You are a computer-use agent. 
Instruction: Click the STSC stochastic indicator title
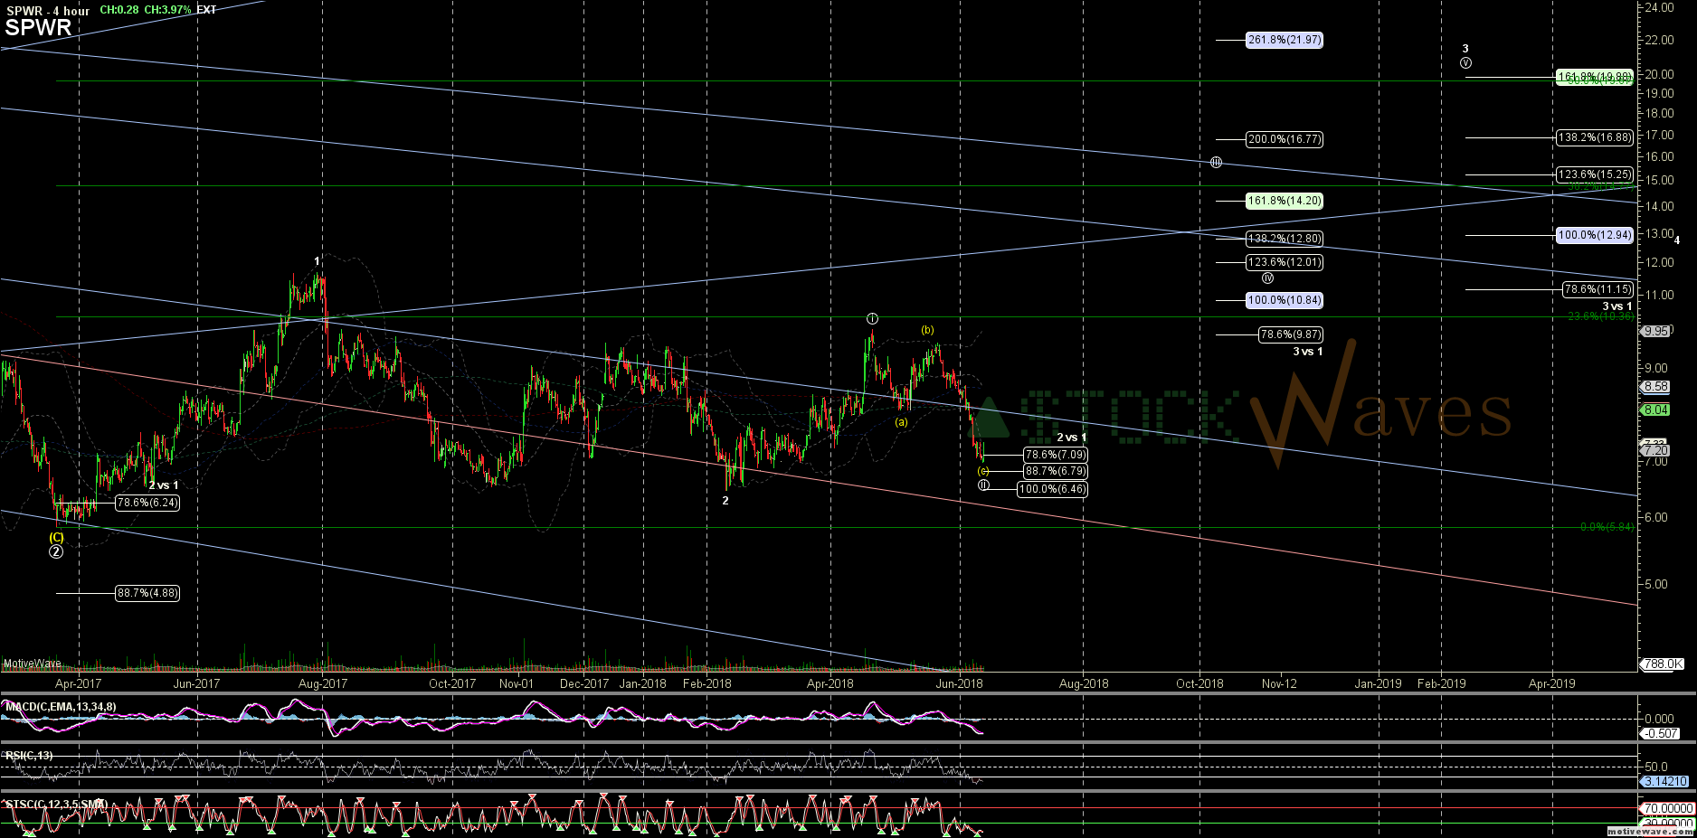(56, 804)
